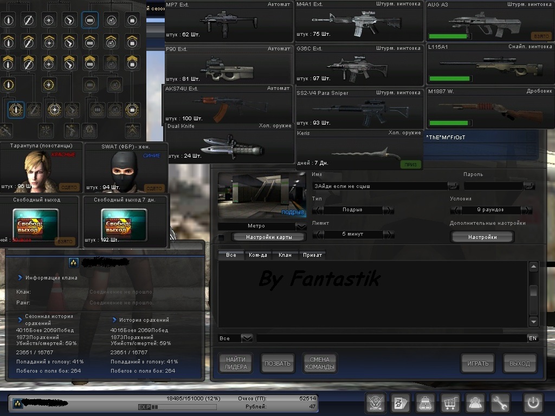Click the room name input field

pos(380,186)
